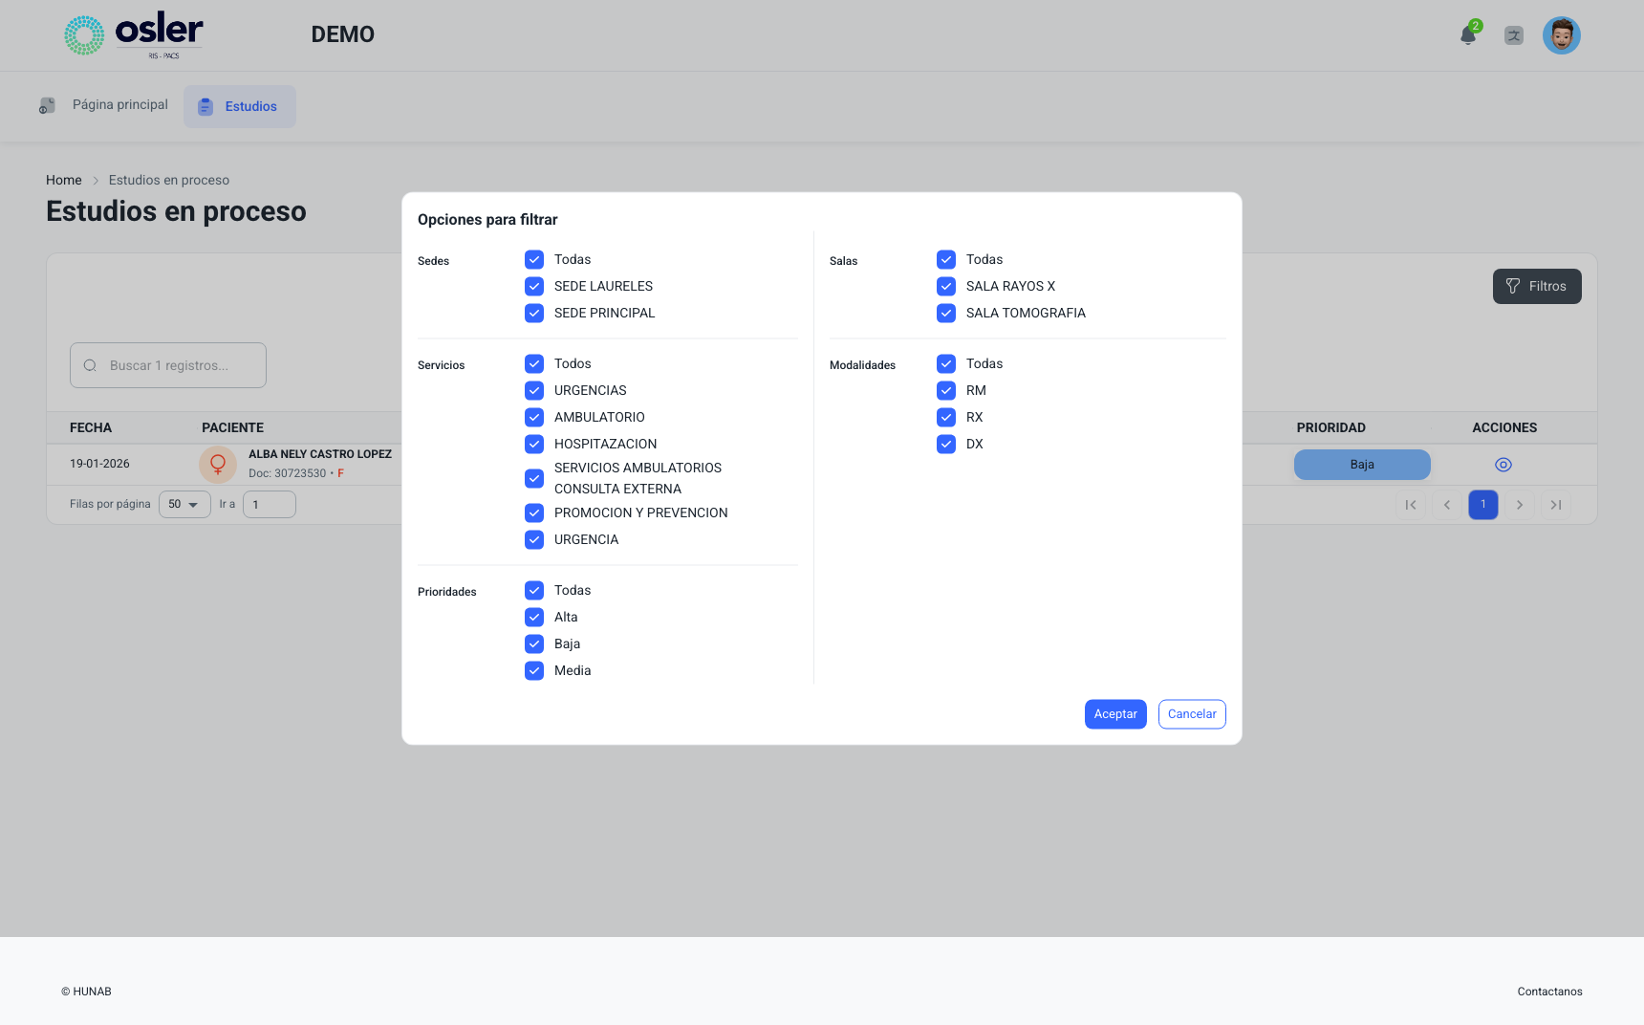Image resolution: width=1644 pixels, height=1025 pixels.
Task: Open the Filtros button
Action: click(1537, 286)
